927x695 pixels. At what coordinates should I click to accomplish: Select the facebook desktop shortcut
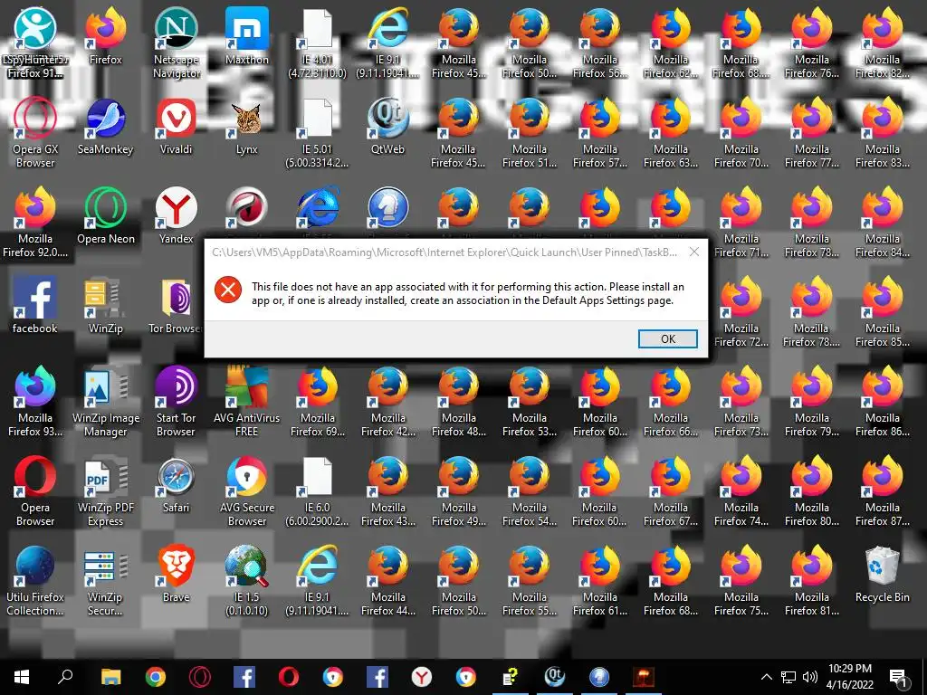(35, 306)
